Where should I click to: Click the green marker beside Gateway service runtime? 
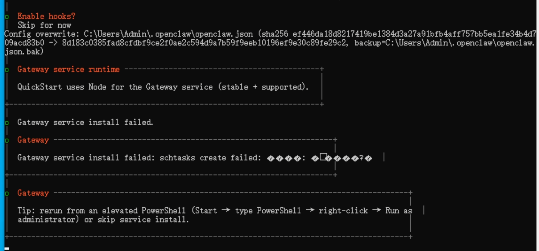click(x=7, y=70)
